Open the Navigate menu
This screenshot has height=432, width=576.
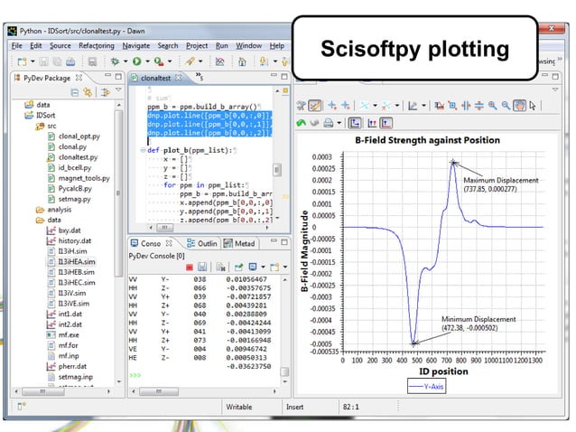(136, 45)
